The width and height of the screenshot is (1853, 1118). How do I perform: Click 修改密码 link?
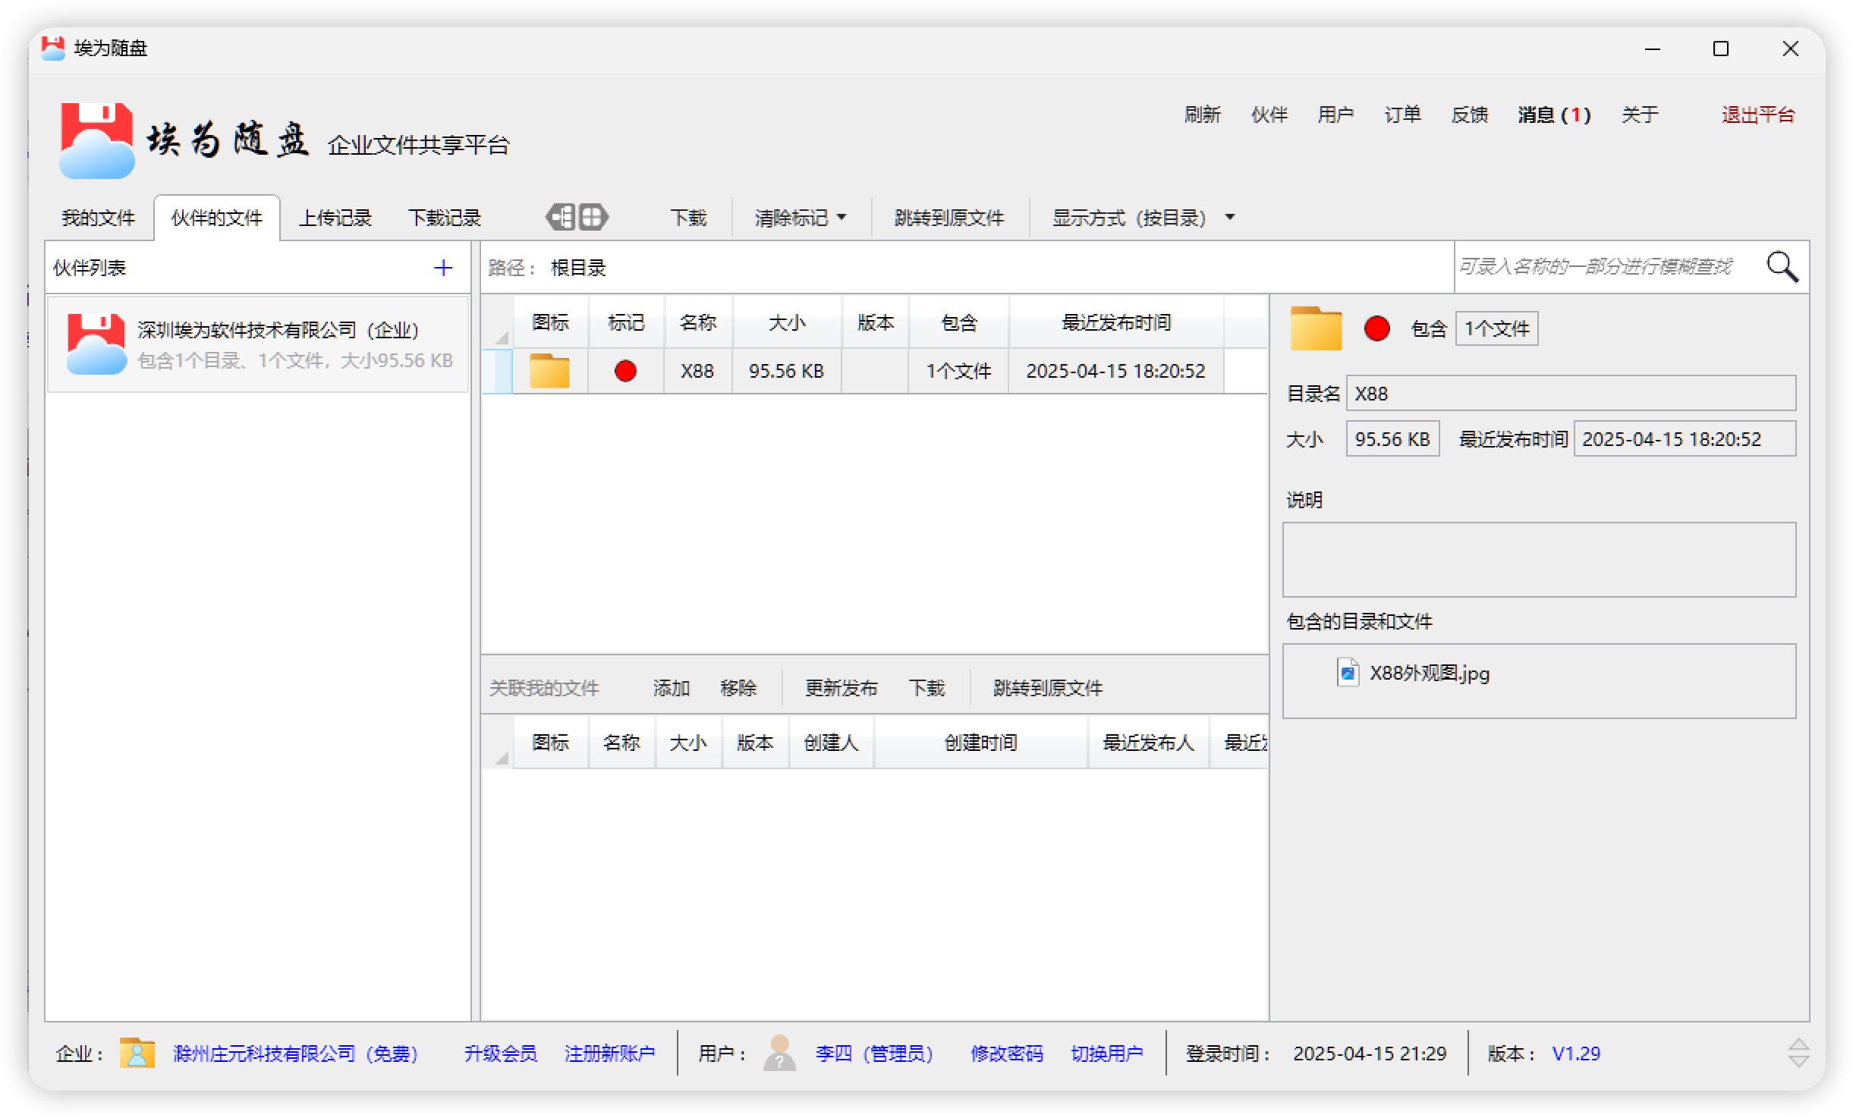click(1006, 1053)
